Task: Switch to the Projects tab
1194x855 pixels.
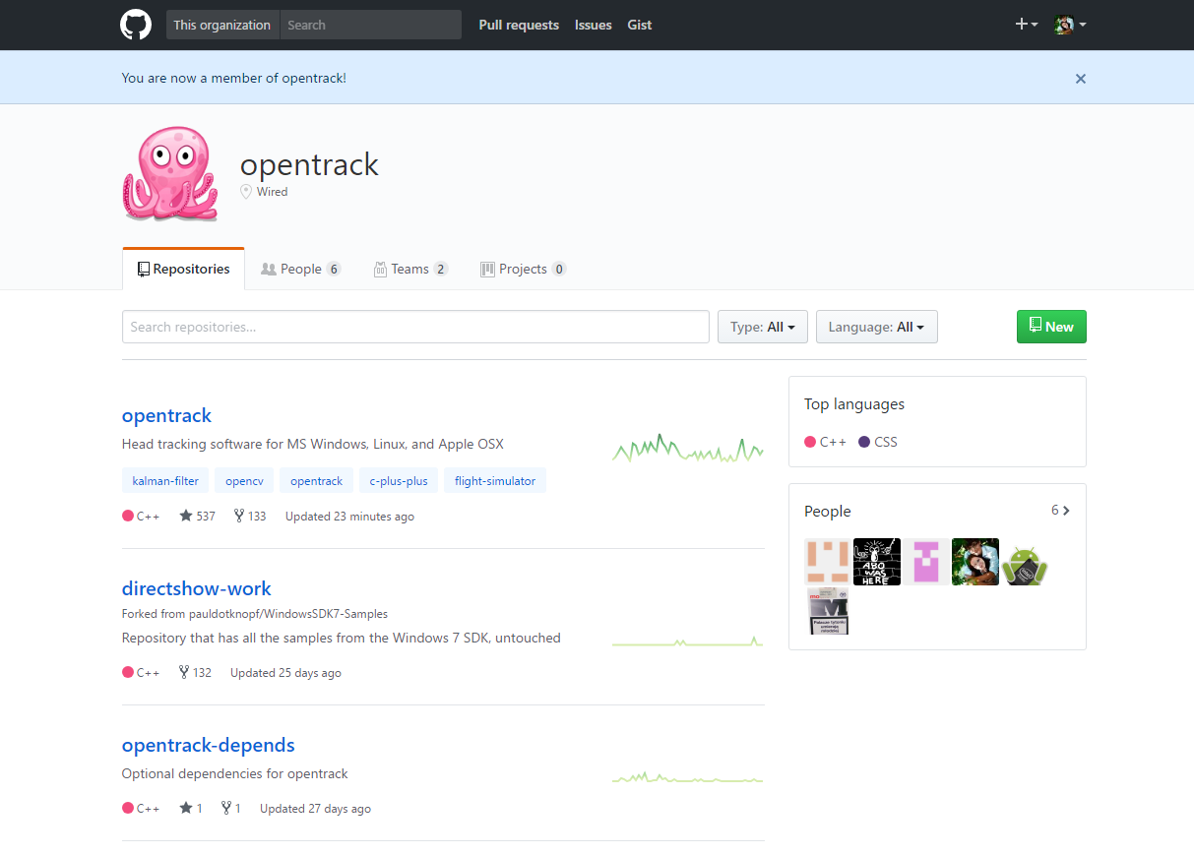Action: 523,269
